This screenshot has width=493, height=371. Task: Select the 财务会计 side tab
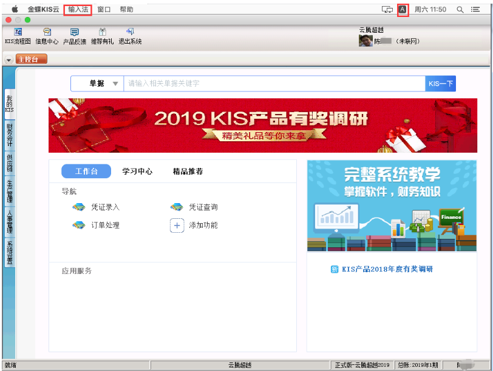[x=10, y=135]
